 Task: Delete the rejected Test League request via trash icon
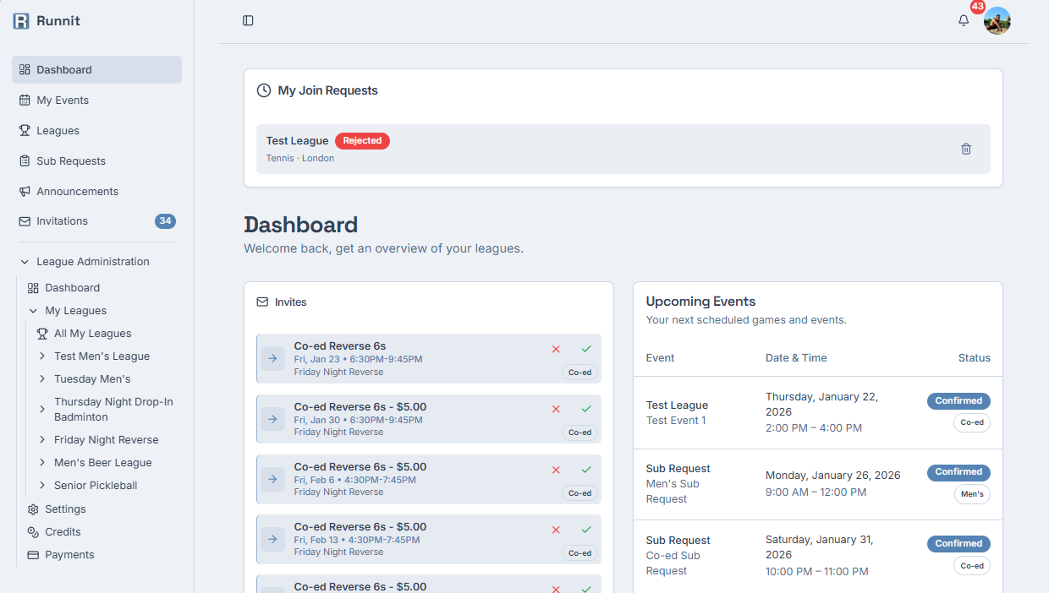(x=966, y=149)
